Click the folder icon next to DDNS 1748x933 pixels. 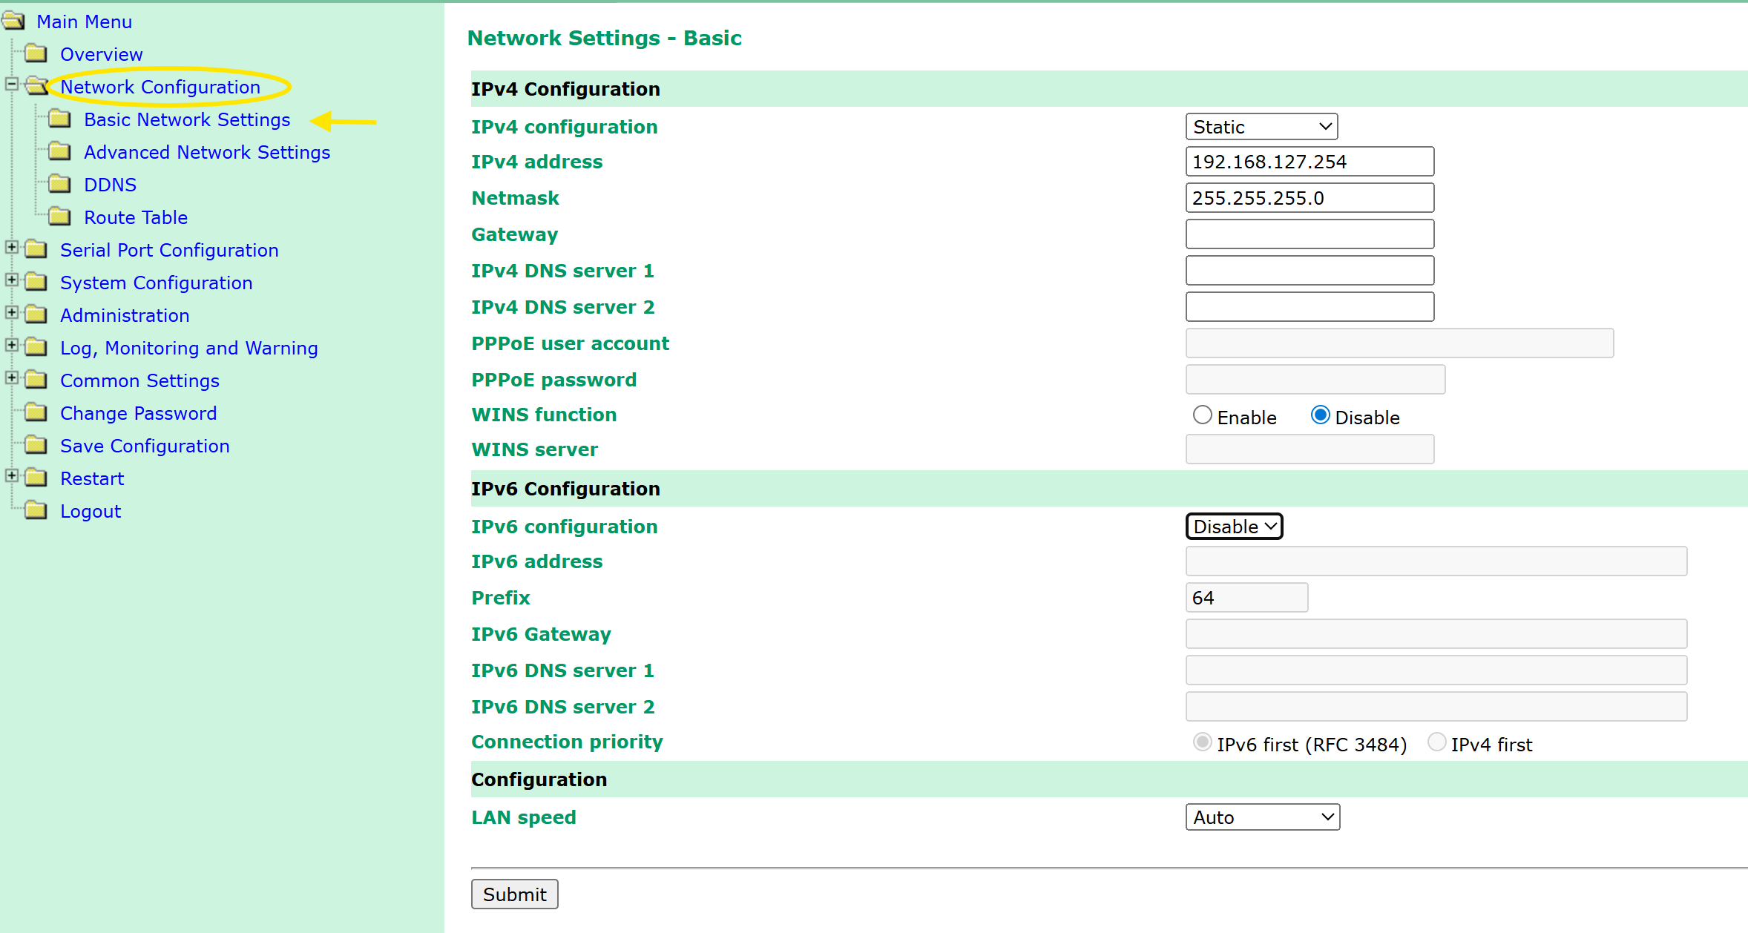click(x=59, y=185)
